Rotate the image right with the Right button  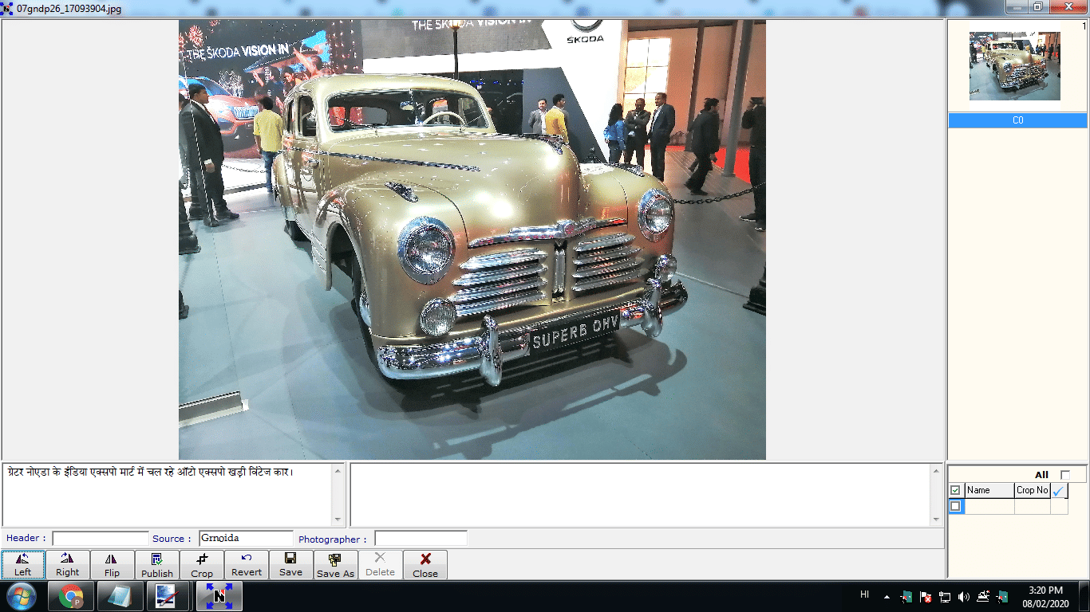(68, 565)
